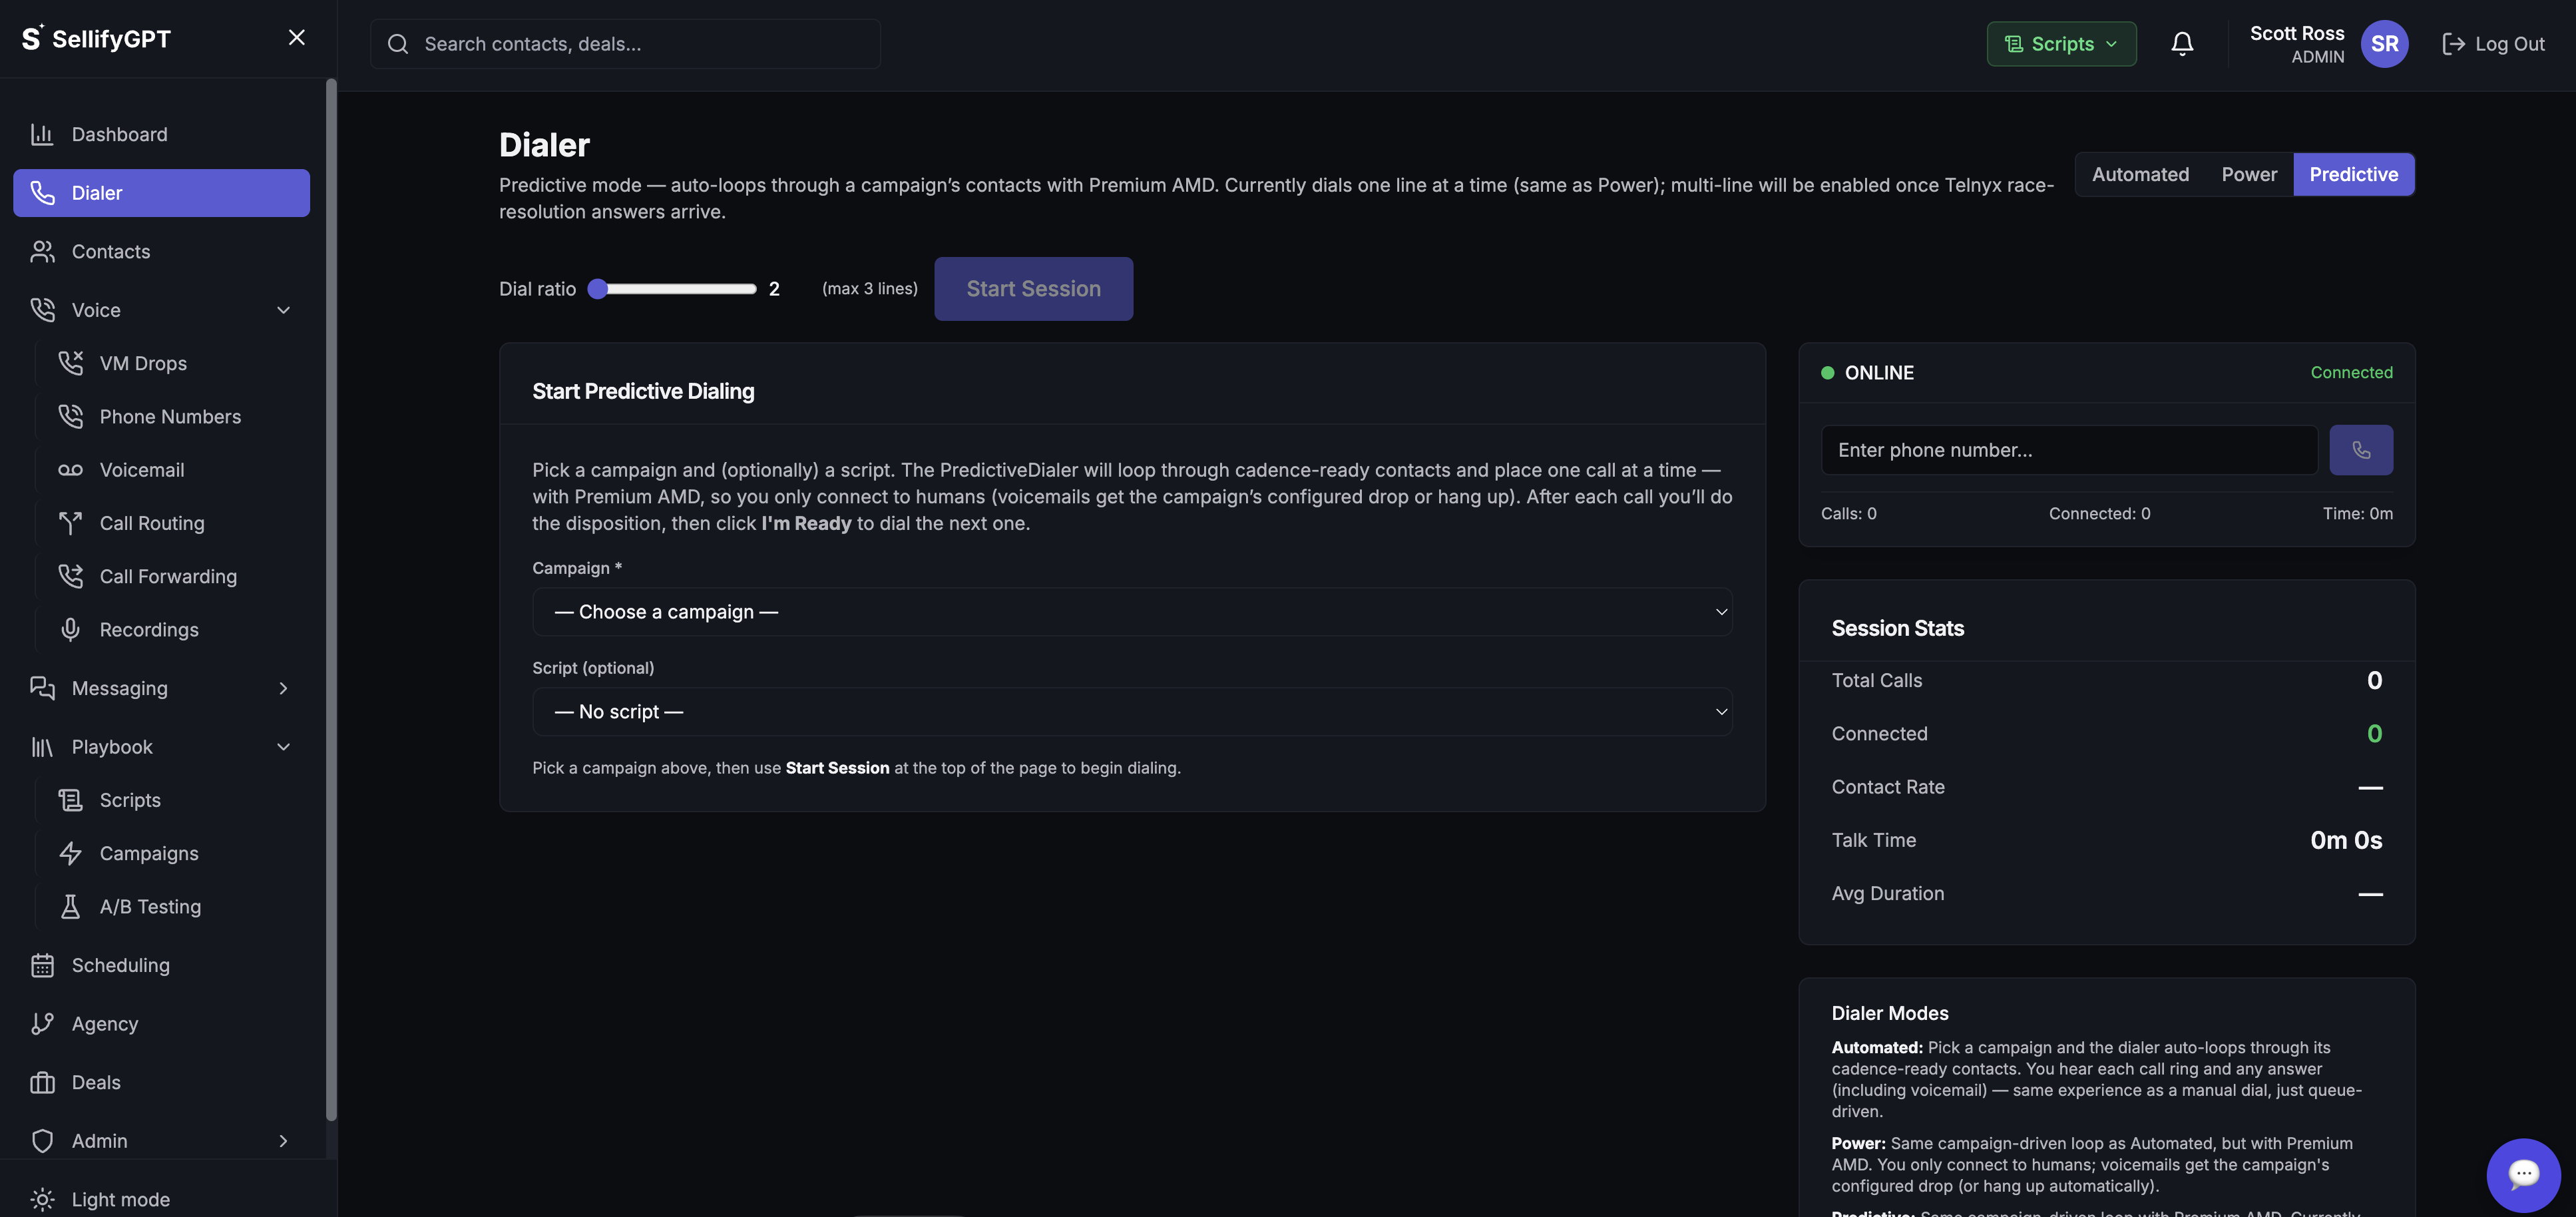
Task: Open Contacts from the sidebar
Action: click(x=161, y=251)
